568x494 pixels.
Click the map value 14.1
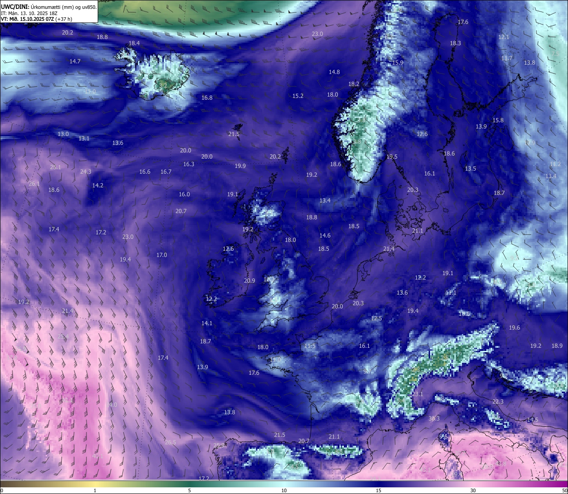tap(207, 323)
